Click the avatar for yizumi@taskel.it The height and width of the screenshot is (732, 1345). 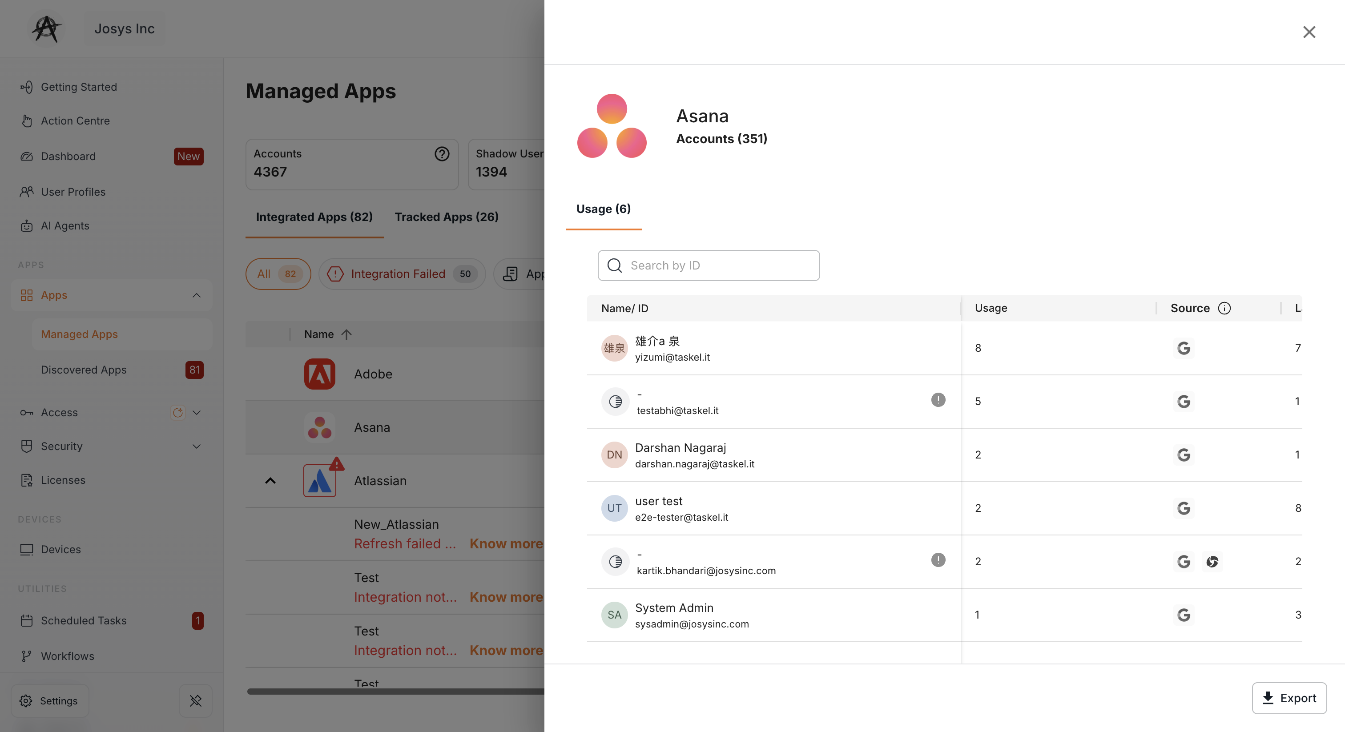[x=614, y=348]
